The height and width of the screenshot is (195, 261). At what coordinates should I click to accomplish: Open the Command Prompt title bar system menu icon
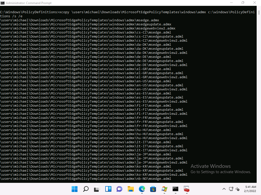3,3
